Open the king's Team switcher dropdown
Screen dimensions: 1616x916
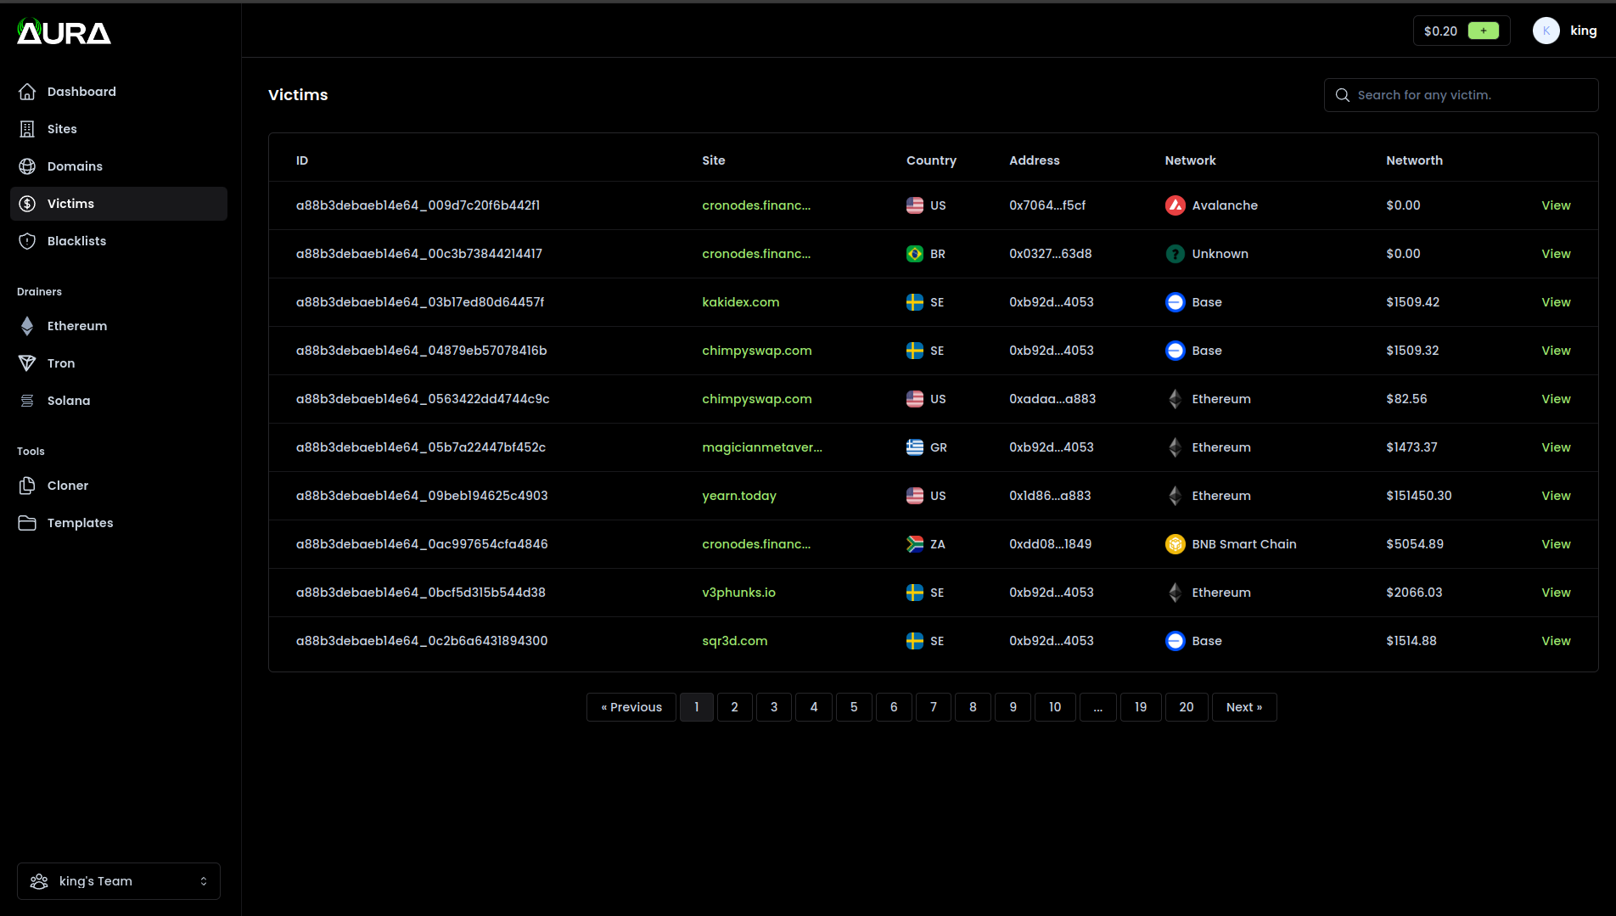[119, 881]
